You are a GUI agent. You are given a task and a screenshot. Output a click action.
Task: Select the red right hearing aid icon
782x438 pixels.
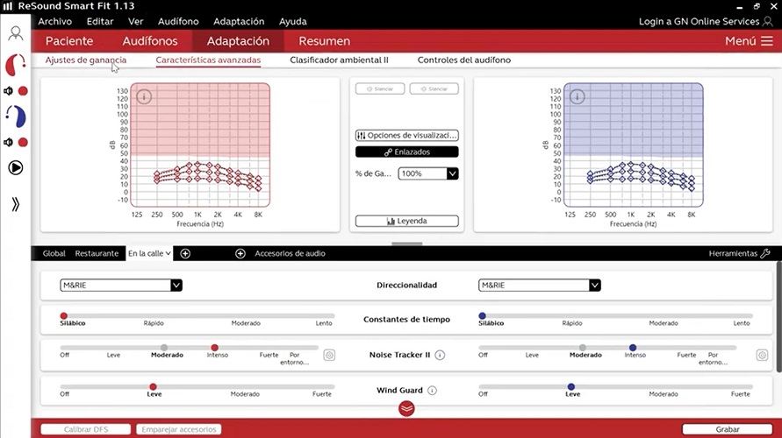click(16, 65)
